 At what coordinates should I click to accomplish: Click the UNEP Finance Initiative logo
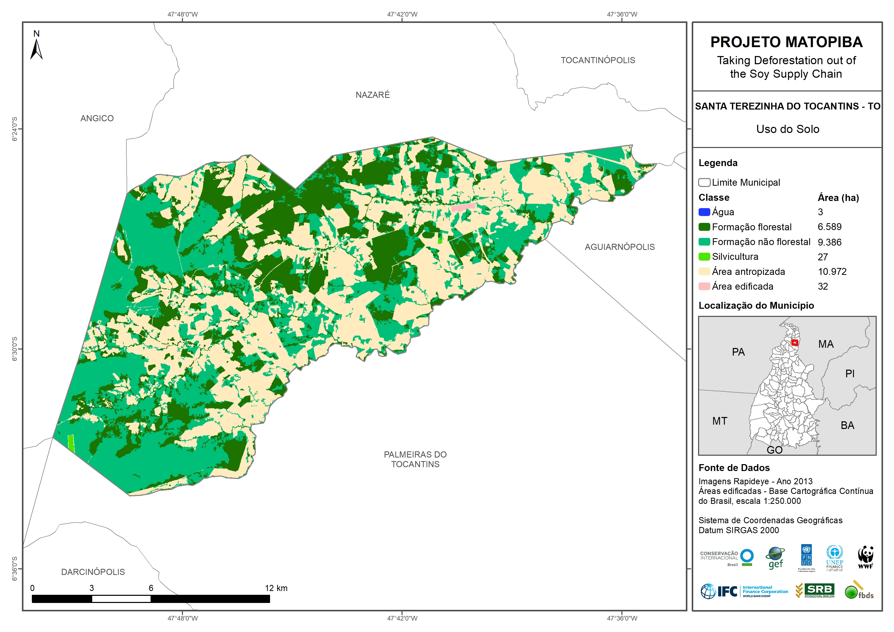[x=834, y=558]
